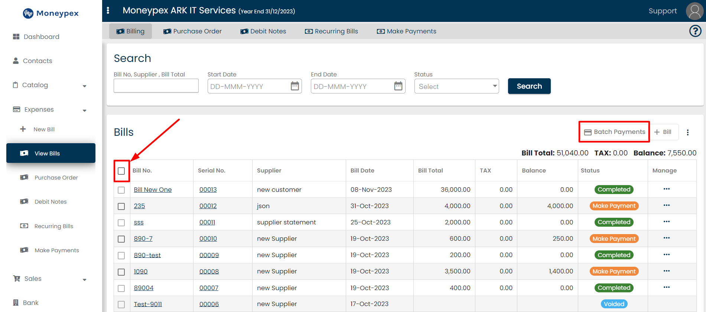
Task: Click Make Payment badge for bill 890-7
Action: (x=614, y=239)
